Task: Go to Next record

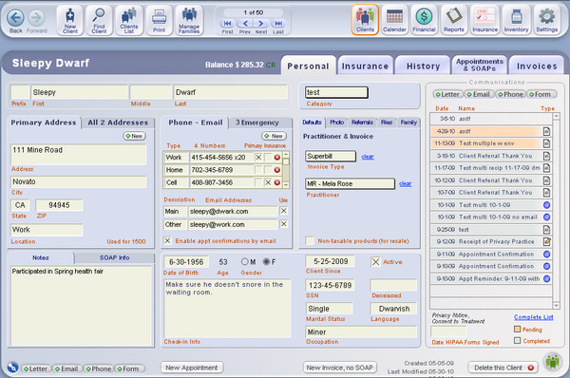Action: 261,24
